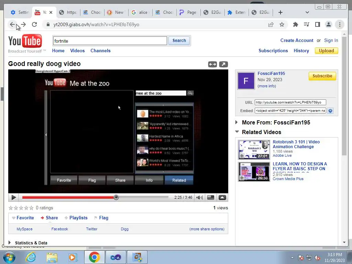Click the Embed code field

(x=290, y=111)
